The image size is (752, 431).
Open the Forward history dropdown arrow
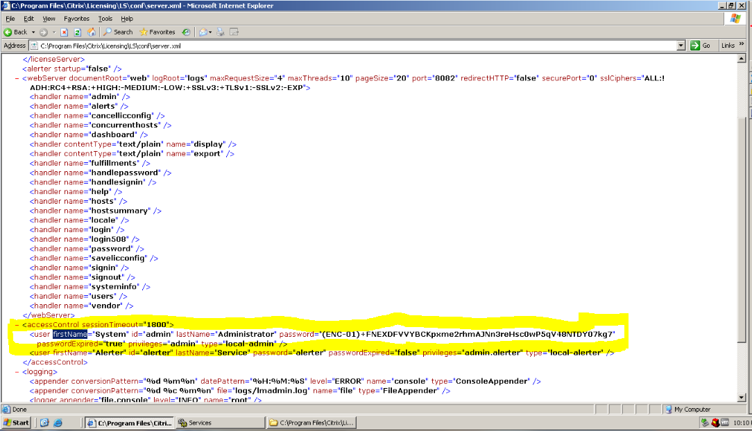click(x=53, y=32)
